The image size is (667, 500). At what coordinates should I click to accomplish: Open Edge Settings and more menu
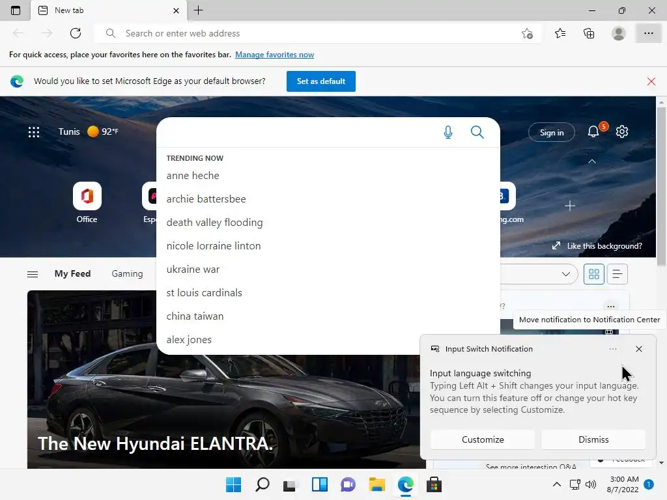coord(648,33)
